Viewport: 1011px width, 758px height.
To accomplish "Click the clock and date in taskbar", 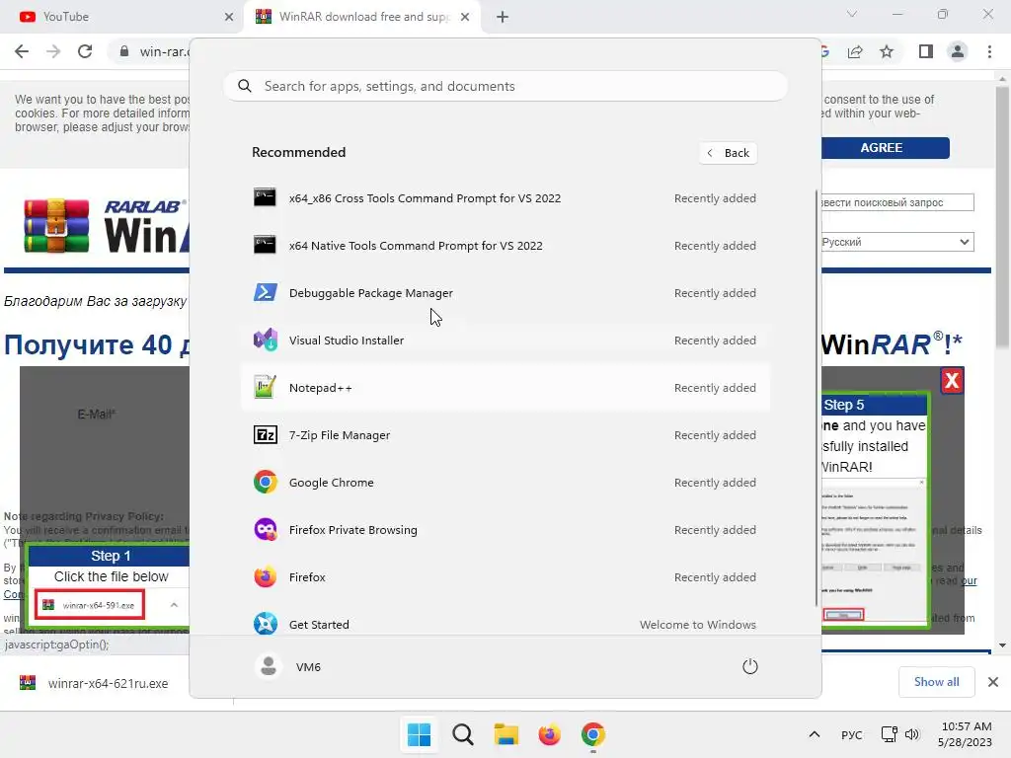I will (x=966, y=734).
